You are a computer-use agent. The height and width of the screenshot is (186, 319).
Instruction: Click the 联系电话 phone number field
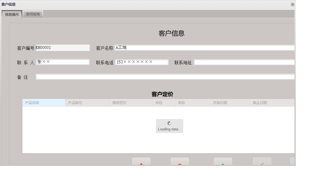(141, 62)
